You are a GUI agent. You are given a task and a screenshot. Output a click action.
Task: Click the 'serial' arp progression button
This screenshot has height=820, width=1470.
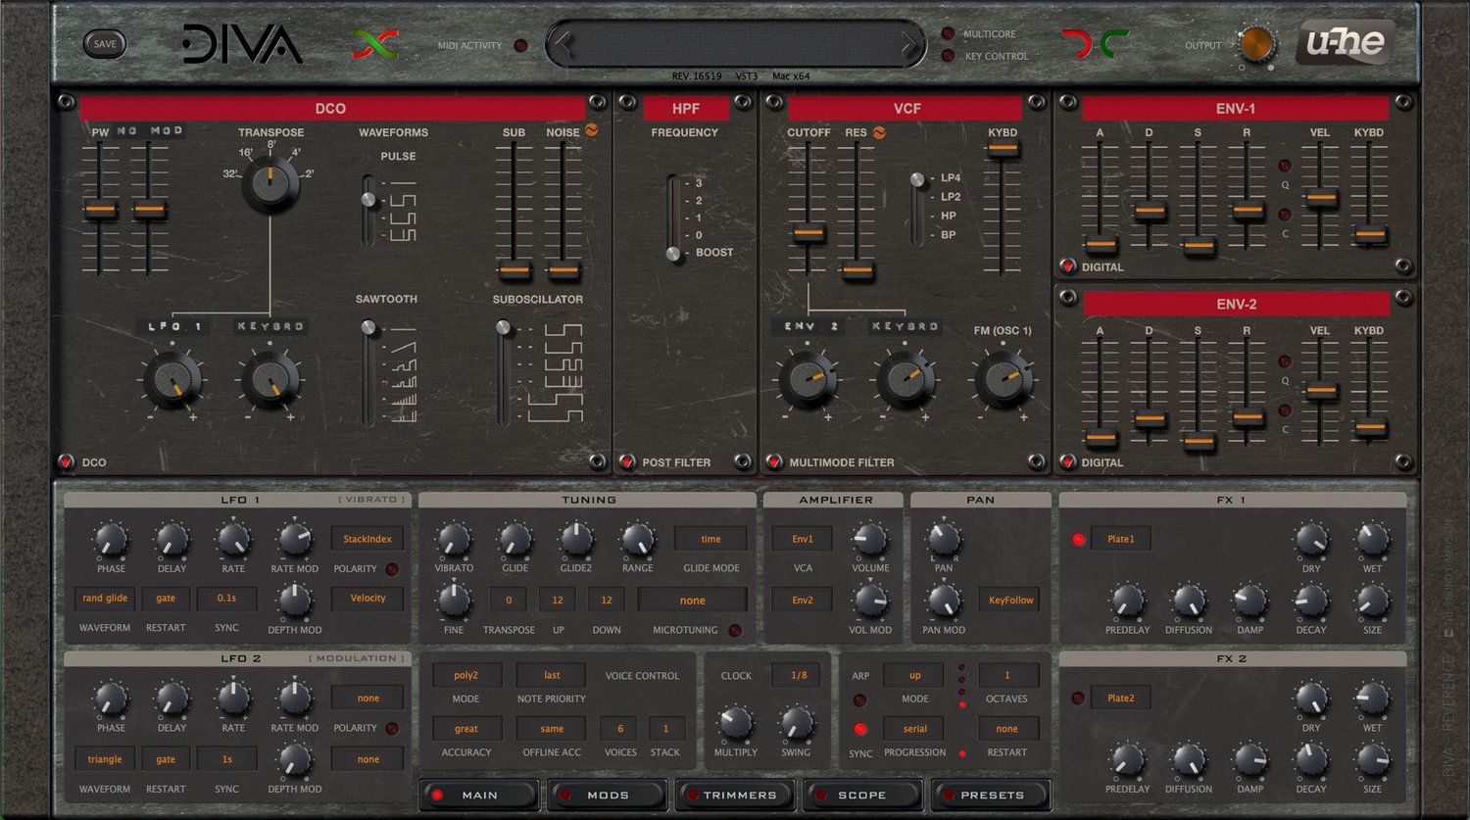click(x=915, y=728)
